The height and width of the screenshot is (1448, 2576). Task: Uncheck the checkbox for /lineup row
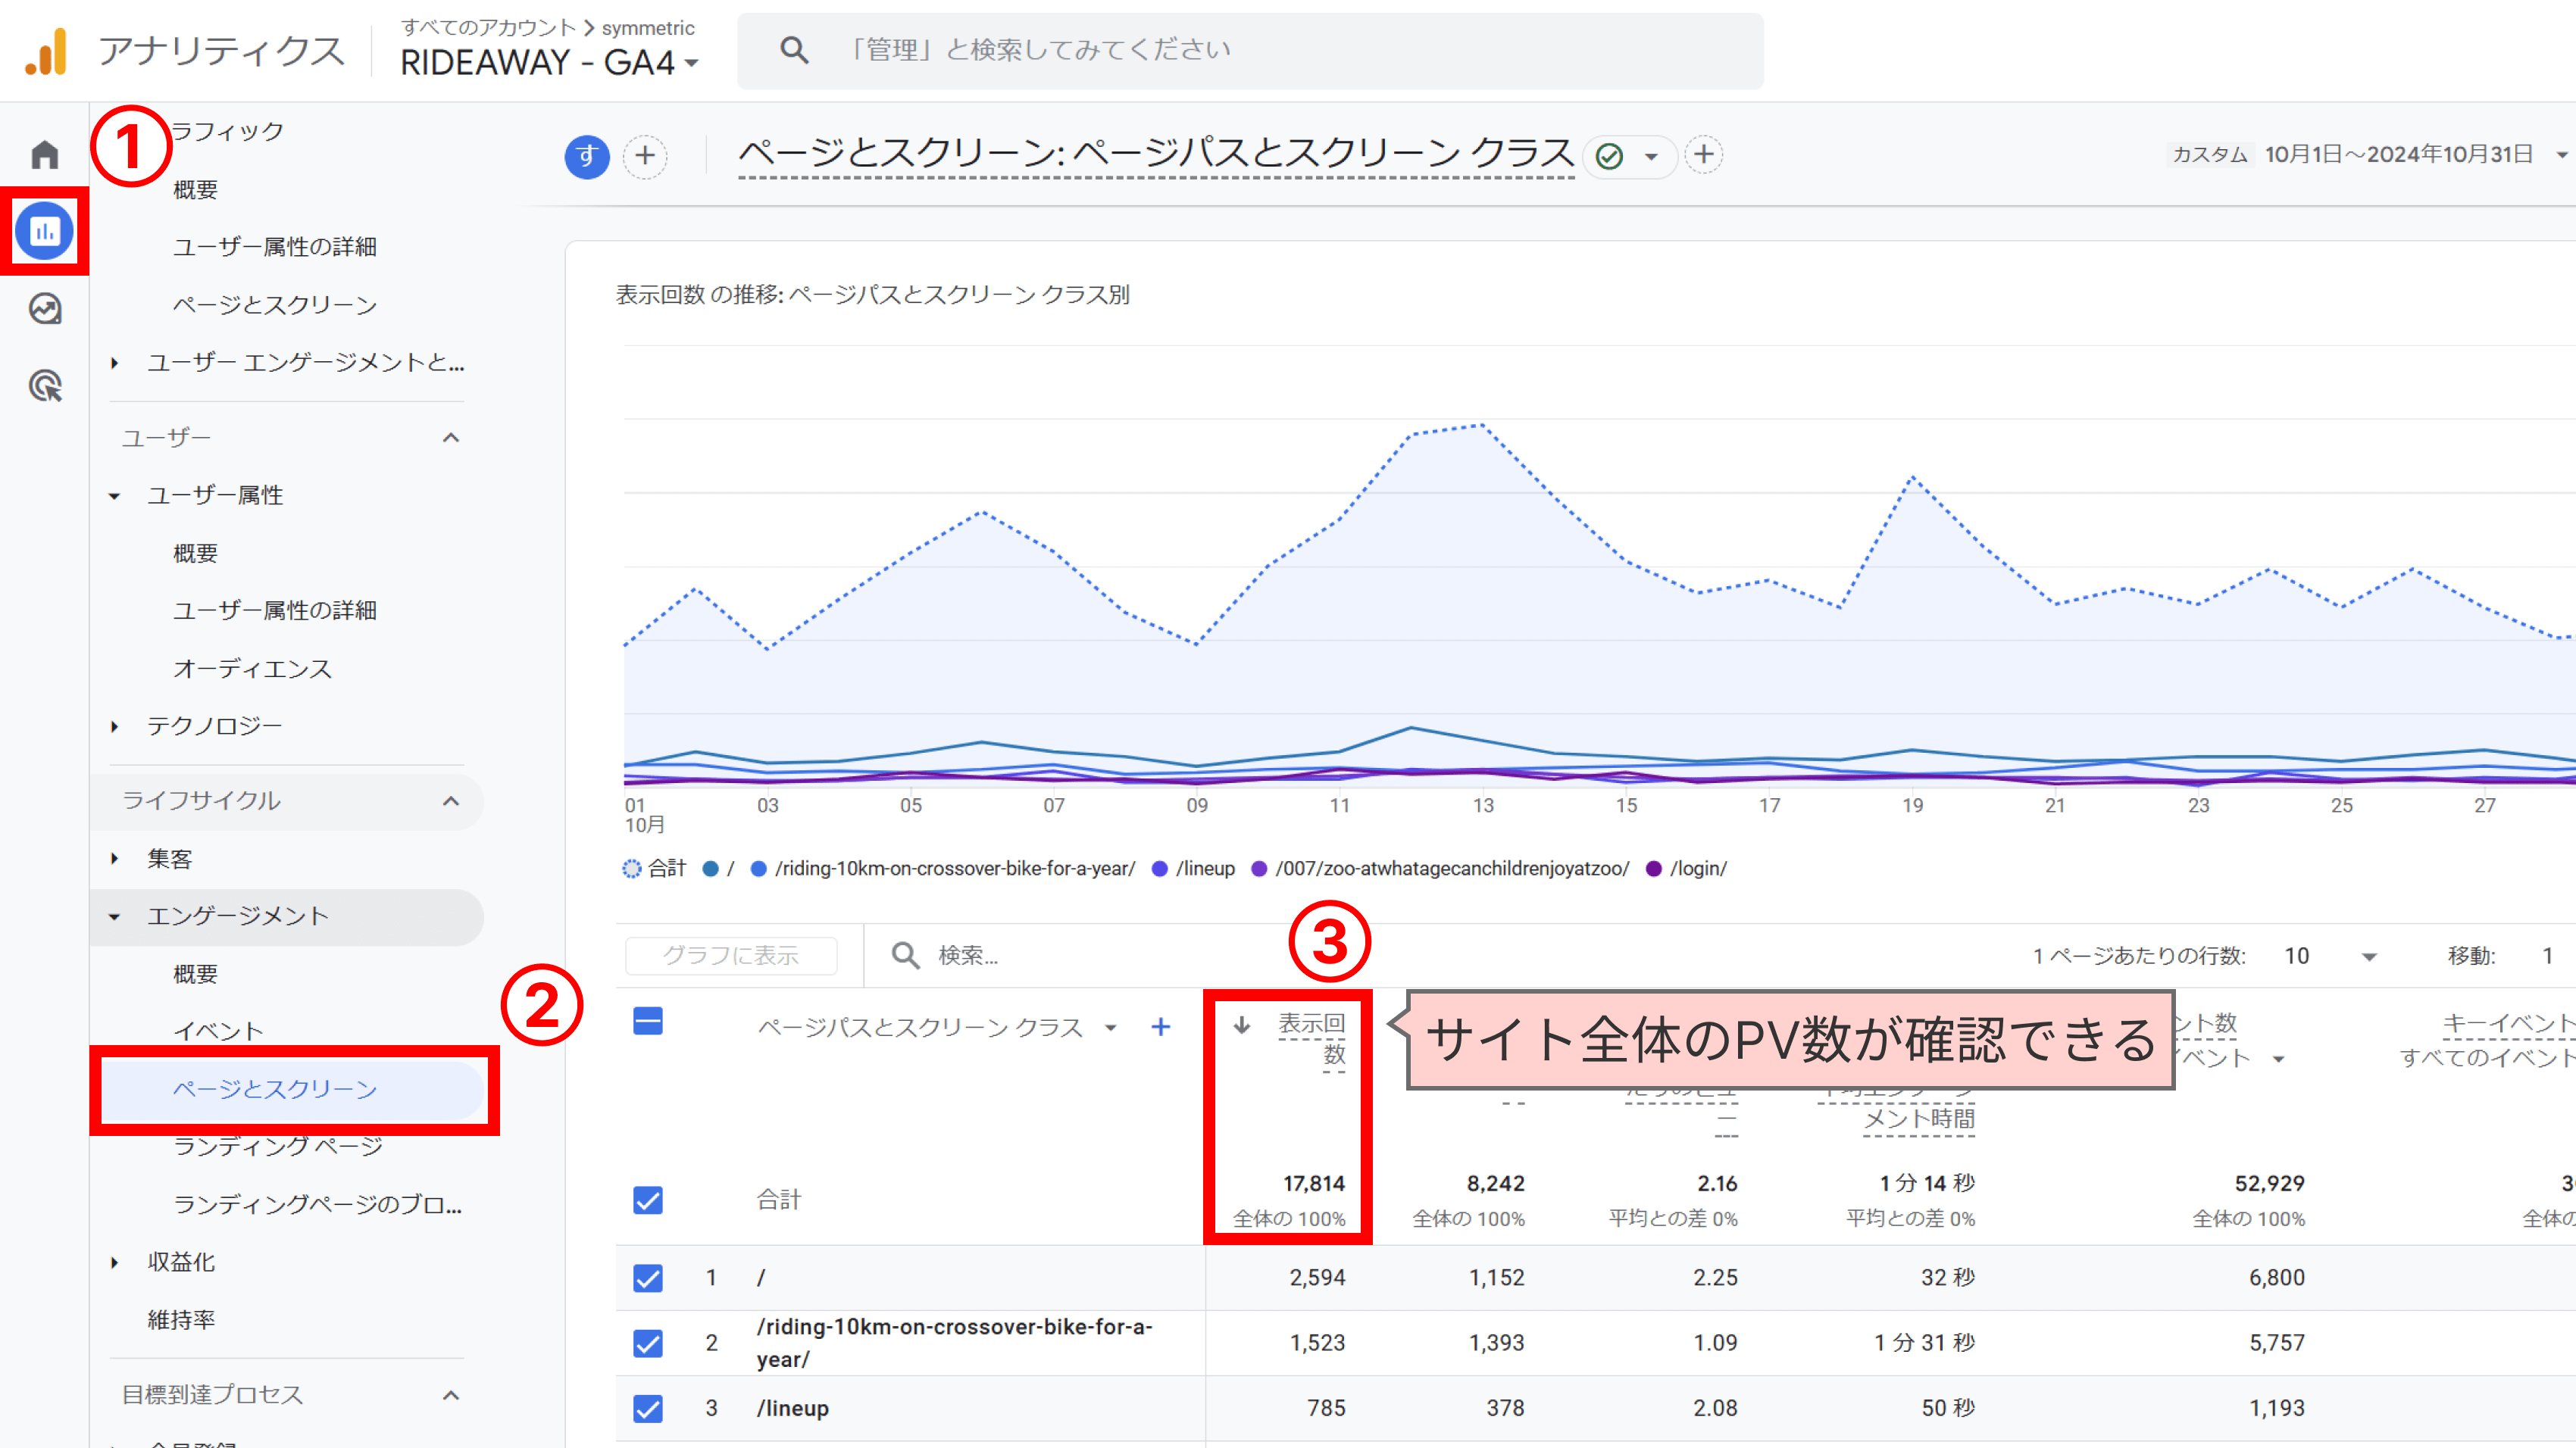pyautogui.click(x=648, y=1409)
